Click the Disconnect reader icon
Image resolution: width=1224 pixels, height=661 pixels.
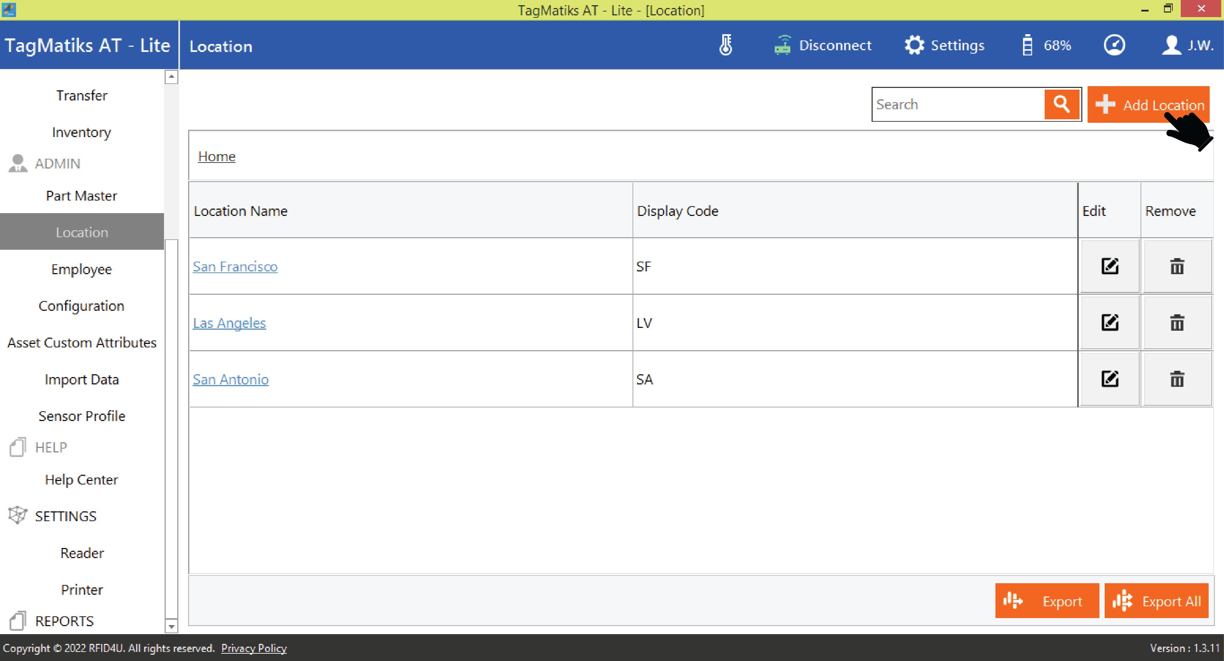(x=783, y=46)
